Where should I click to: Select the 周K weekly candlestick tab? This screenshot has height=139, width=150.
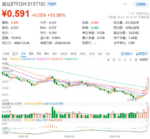click(31, 54)
